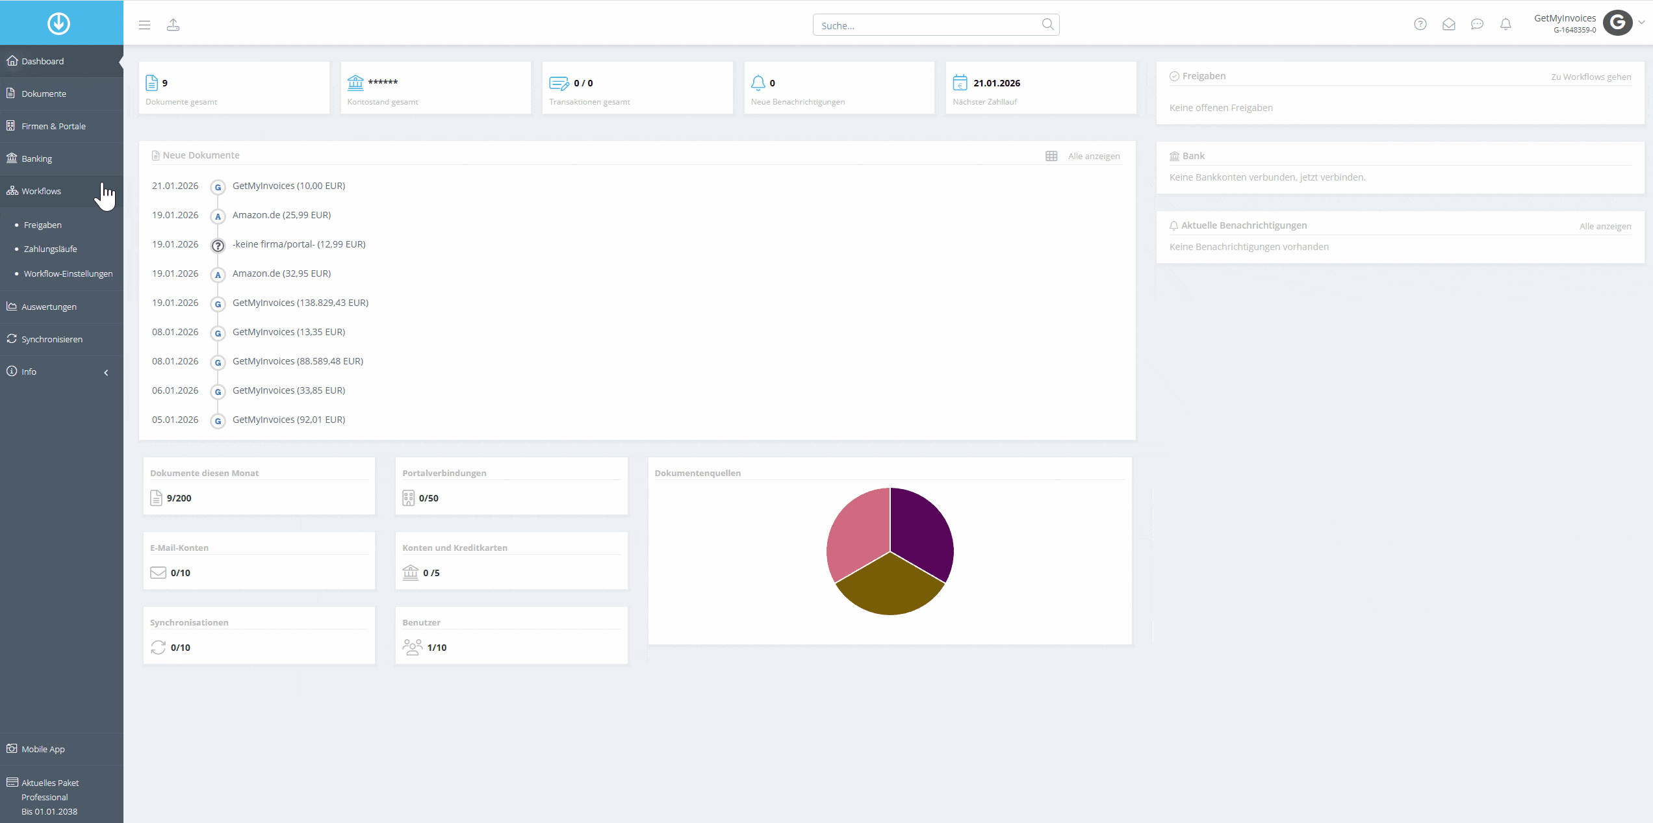The width and height of the screenshot is (1653, 823).
Task: Select the Freigaben submenu item
Action: (43, 225)
